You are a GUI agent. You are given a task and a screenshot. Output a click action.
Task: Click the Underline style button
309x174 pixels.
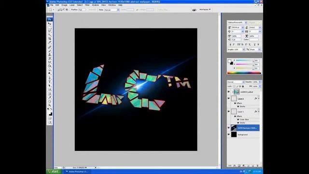click(254, 44)
